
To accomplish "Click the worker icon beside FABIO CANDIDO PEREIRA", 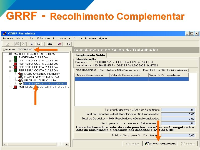I will tap(20, 74).
